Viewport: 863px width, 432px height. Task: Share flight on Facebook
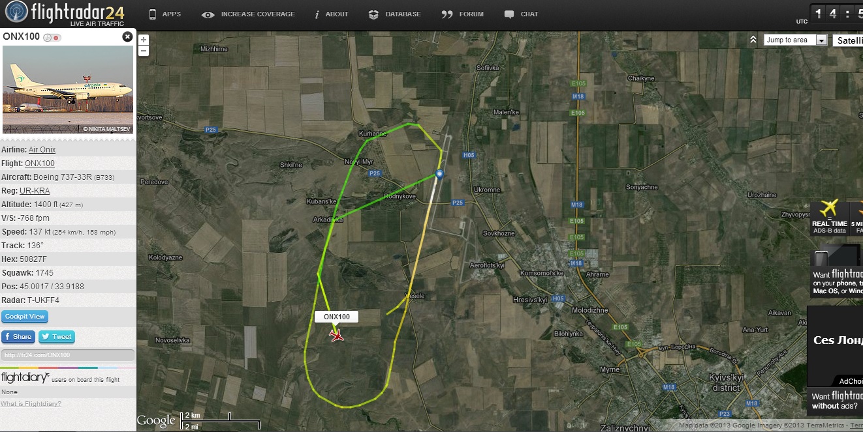pos(18,337)
